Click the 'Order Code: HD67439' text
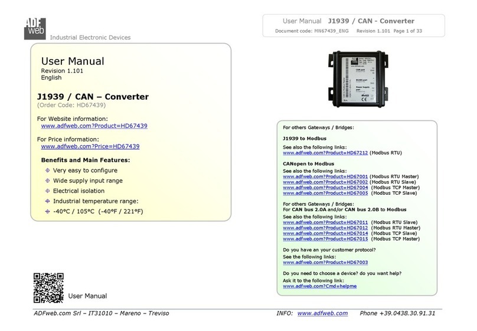 71,105
